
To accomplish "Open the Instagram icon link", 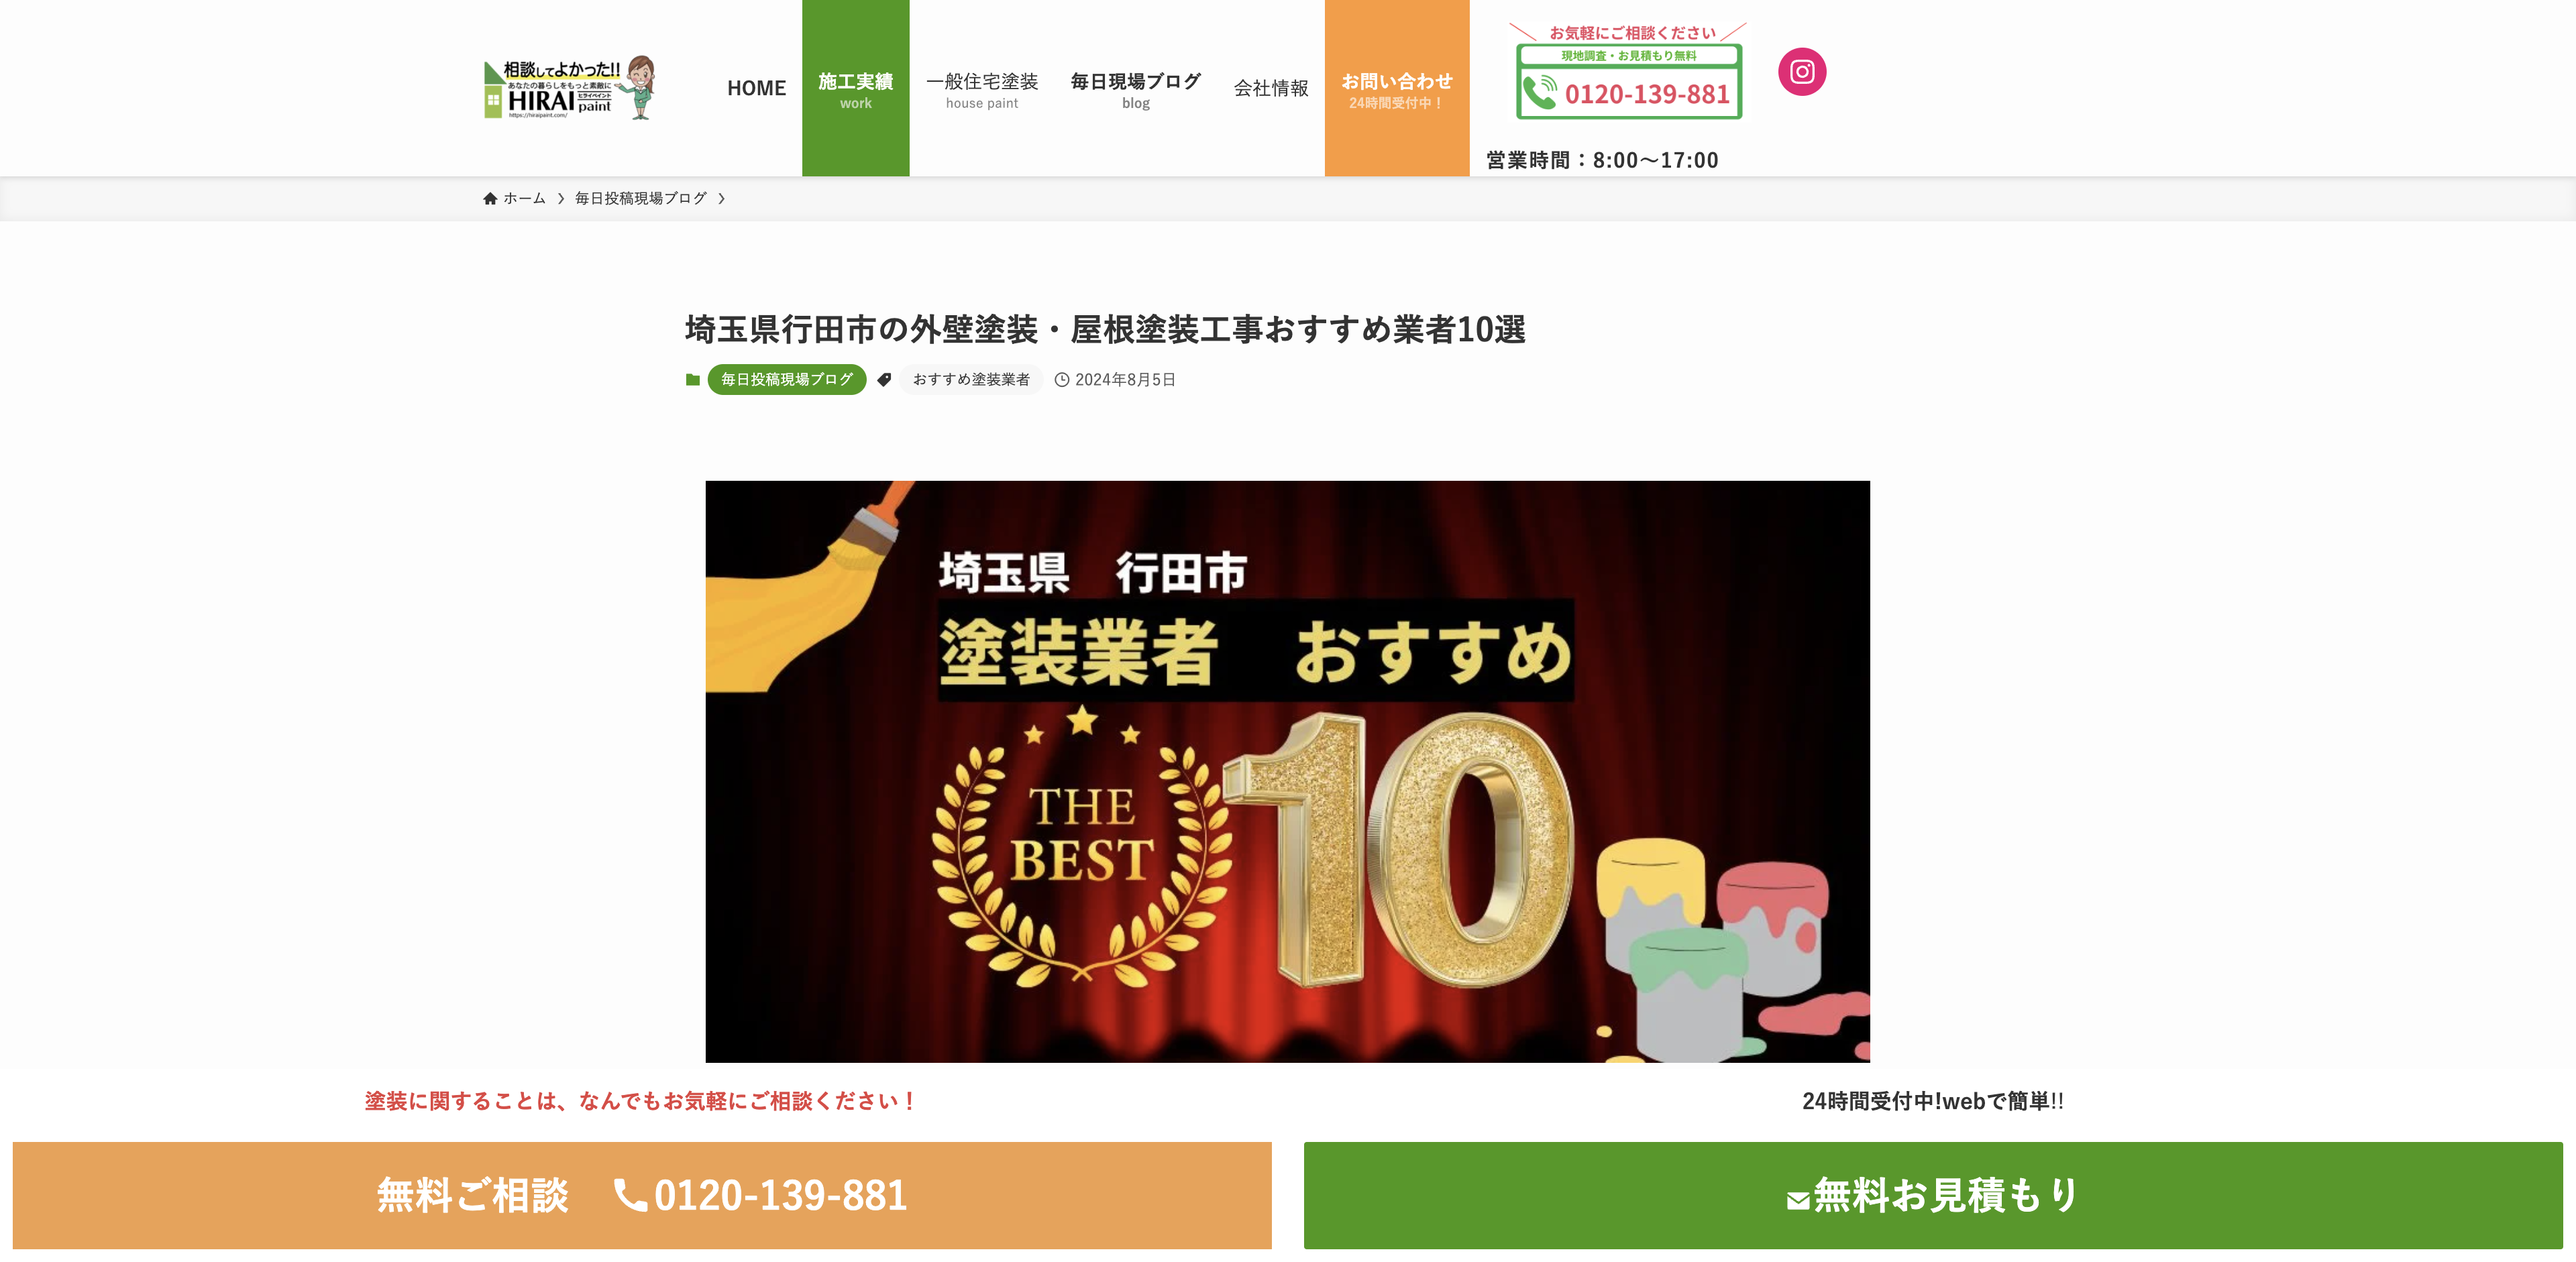I will click(x=1802, y=72).
